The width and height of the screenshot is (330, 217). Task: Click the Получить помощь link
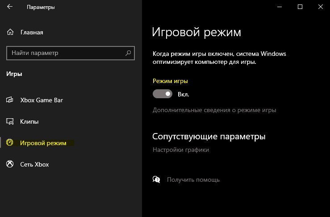click(x=193, y=180)
